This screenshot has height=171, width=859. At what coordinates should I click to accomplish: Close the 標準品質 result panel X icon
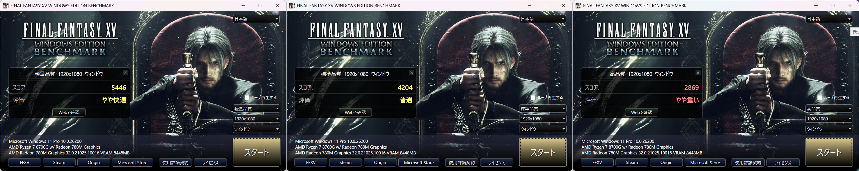pos(411,73)
